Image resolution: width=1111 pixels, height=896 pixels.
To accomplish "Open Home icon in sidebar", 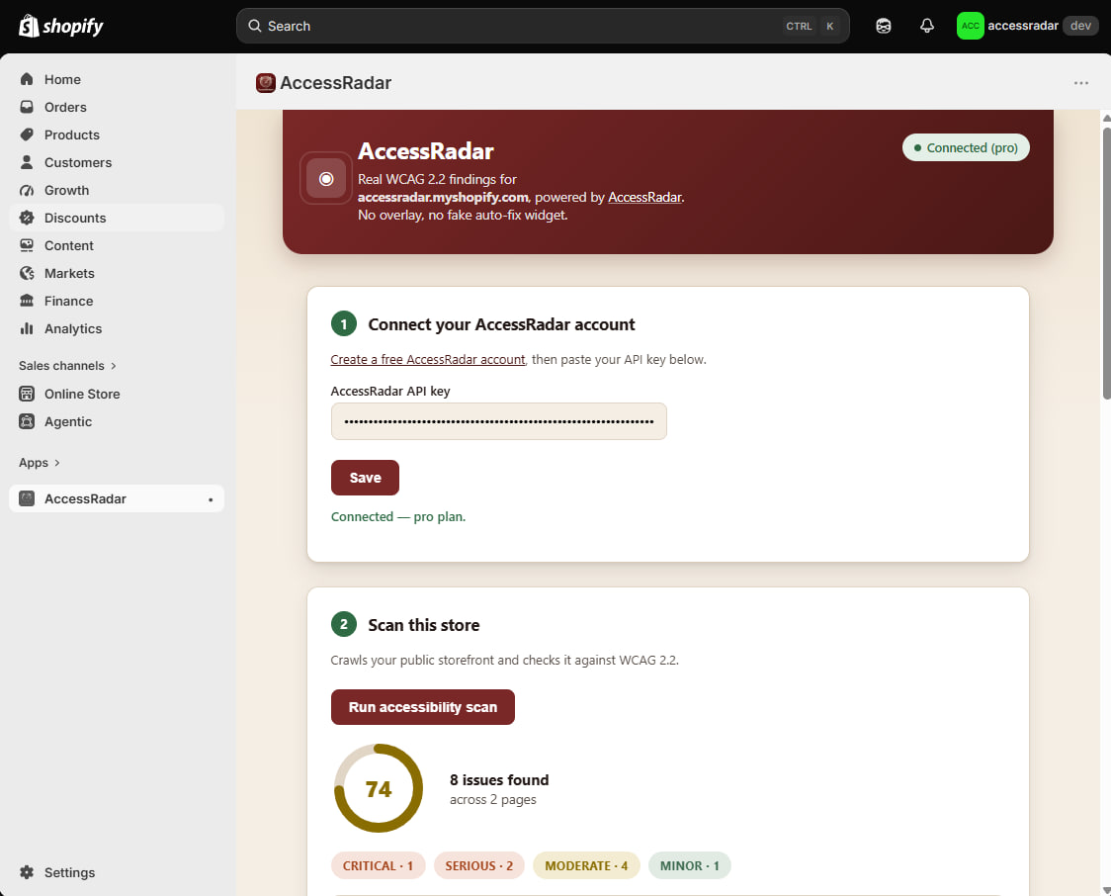I will 27,79.
